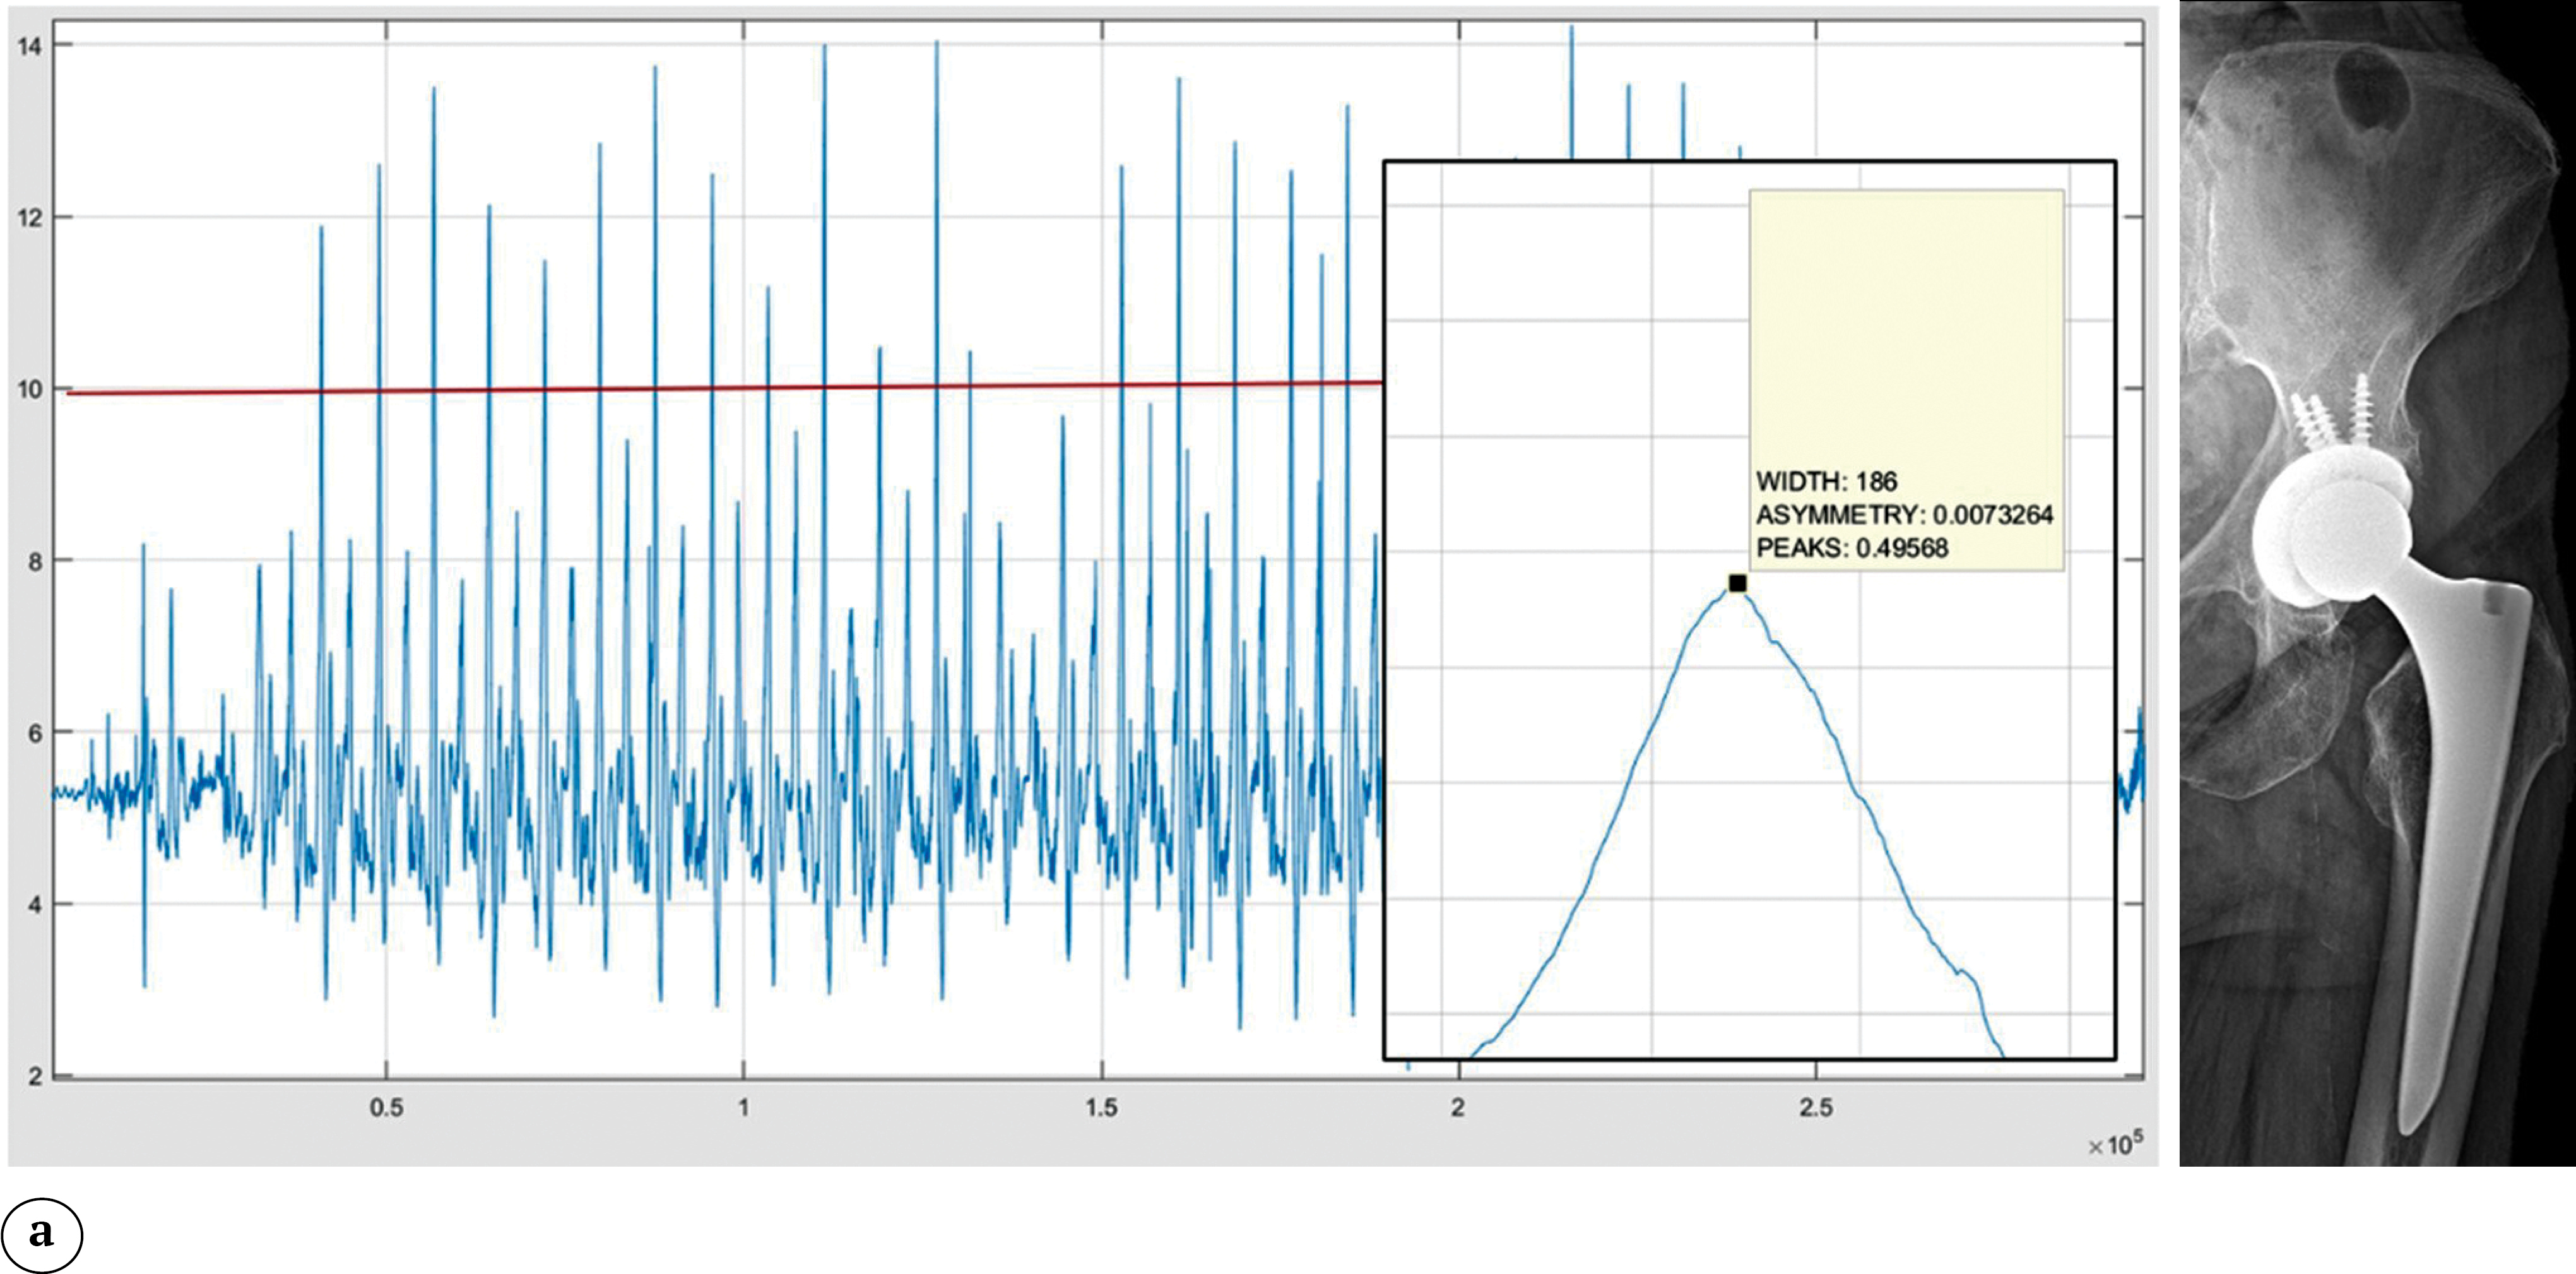Click the x-axis tick label 0.5
This screenshot has width=2576, height=1274.
pos(386,1108)
